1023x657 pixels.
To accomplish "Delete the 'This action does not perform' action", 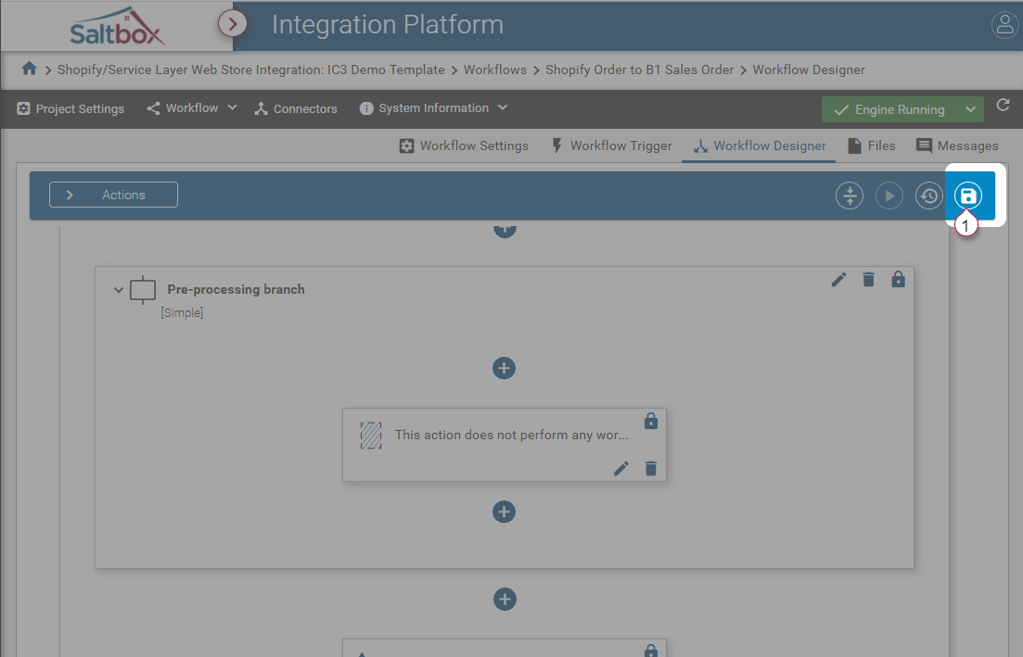I will click(650, 468).
